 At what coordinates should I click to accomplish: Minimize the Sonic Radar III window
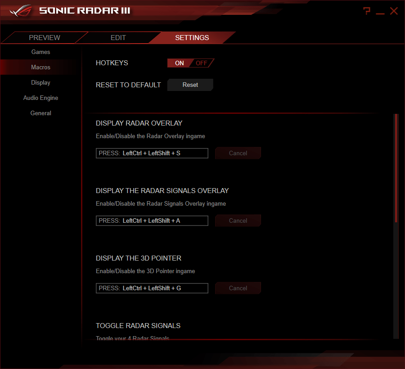pos(380,13)
